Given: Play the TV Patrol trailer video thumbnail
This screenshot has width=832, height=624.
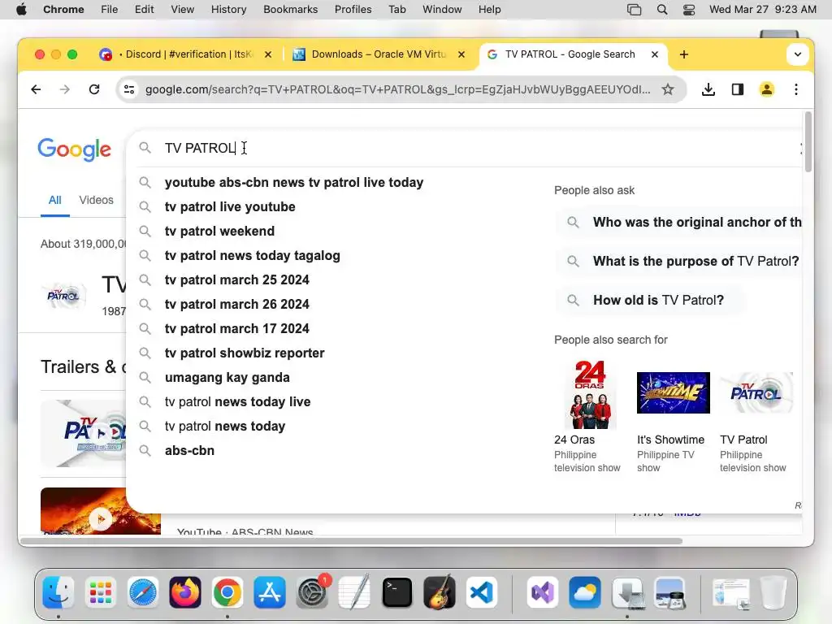Looking at the screenshot, I should tap(84, 434).
